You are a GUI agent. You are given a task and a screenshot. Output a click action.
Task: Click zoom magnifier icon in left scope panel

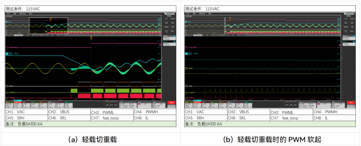[x=166, y=31]
